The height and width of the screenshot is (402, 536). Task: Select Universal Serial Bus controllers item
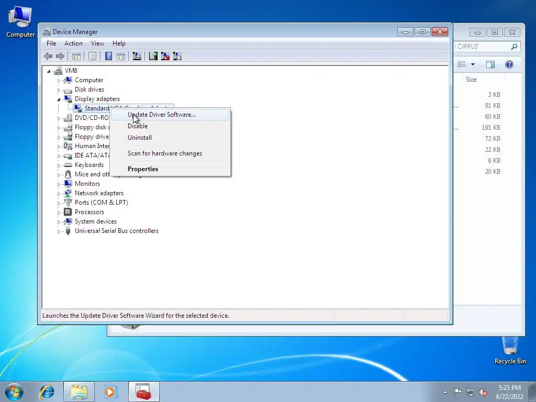[x=117, y=231]
